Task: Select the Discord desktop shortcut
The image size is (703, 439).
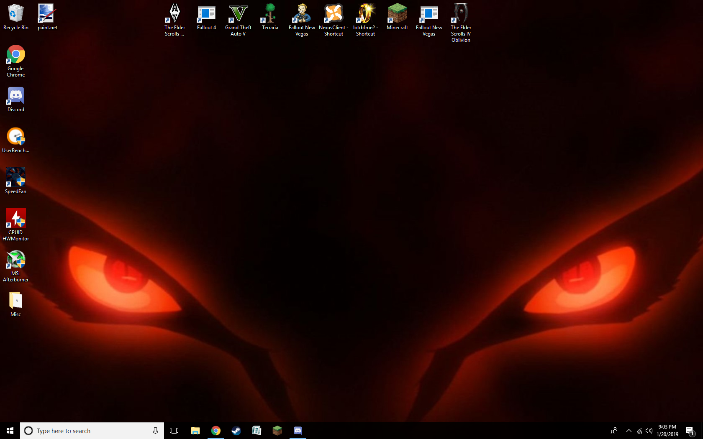Action: [x=16, y=100]
